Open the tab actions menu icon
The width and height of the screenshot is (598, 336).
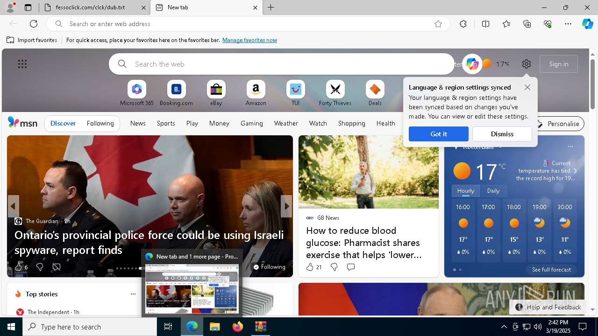point(28,7)
